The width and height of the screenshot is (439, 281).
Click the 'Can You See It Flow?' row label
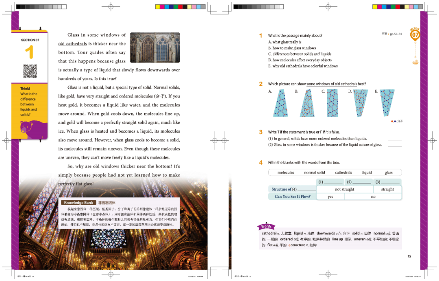click(x=293, y=196)
